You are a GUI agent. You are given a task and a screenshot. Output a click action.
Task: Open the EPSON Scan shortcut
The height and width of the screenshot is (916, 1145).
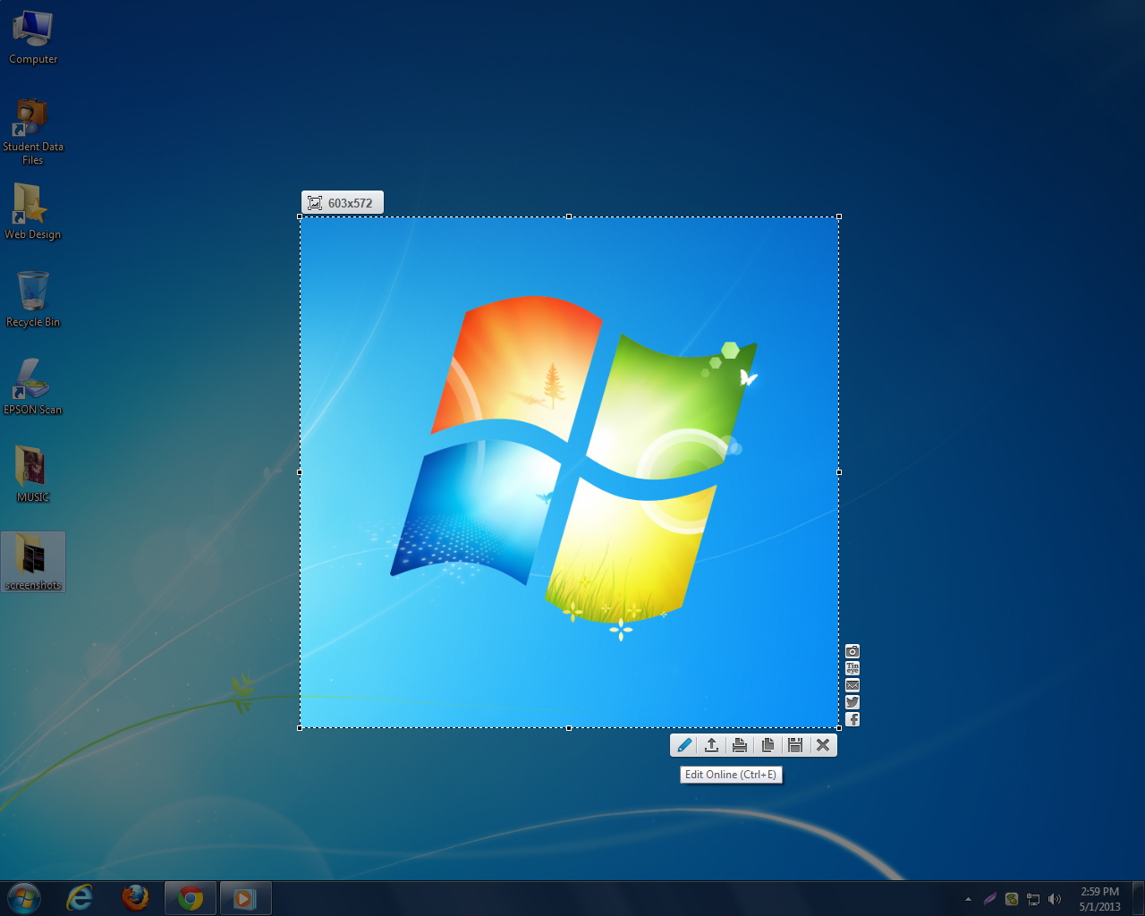33,385
